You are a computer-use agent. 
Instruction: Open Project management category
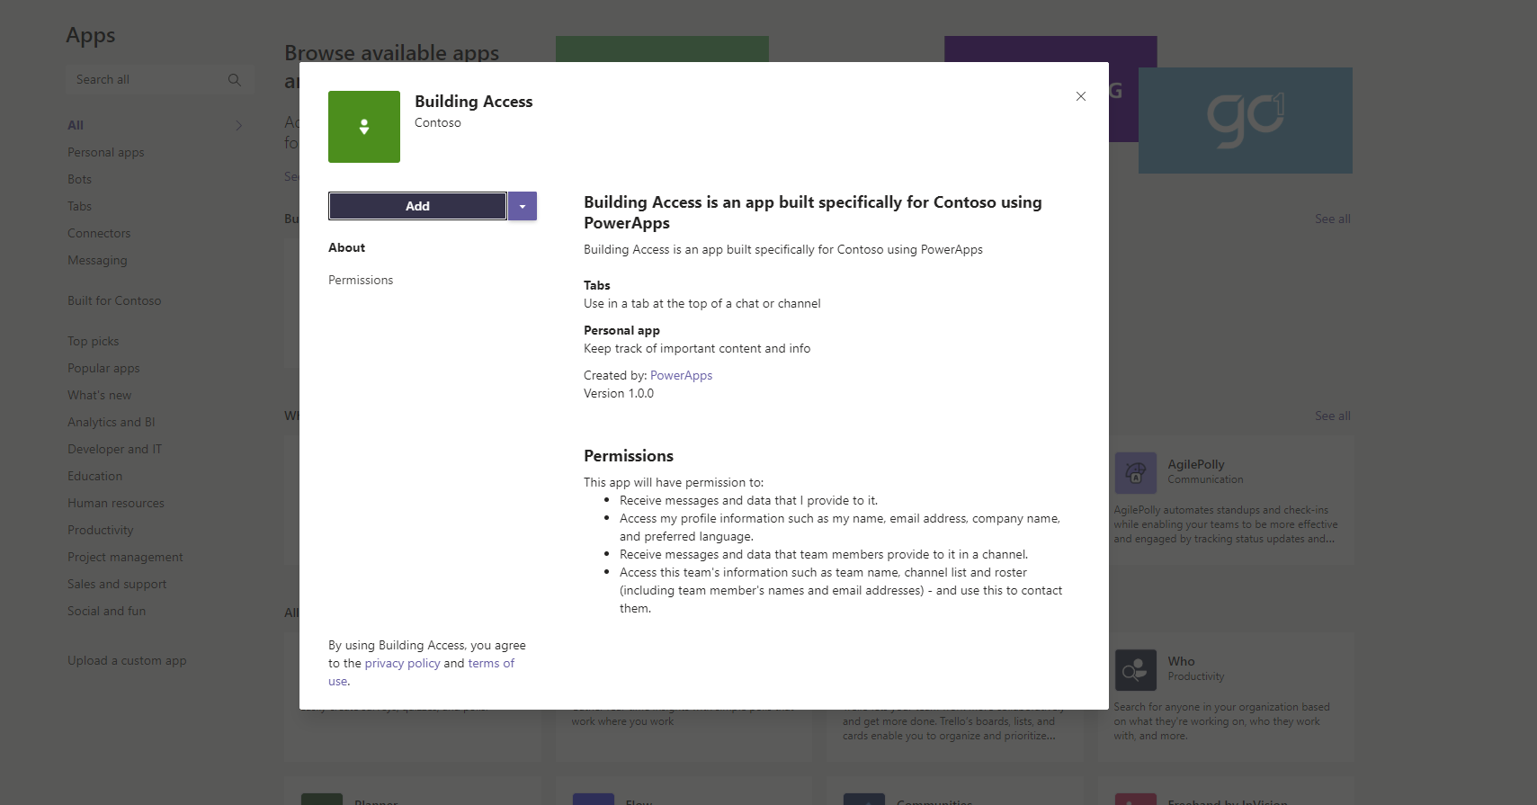(125, 557)
